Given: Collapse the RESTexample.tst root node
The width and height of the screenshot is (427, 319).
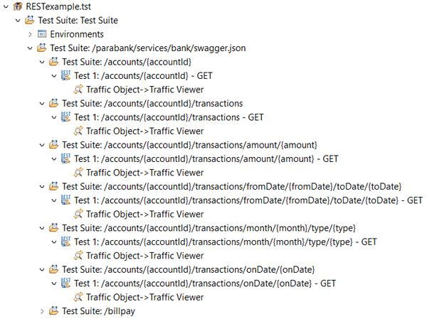Looking at the screenshot, I should pos(6,6).
